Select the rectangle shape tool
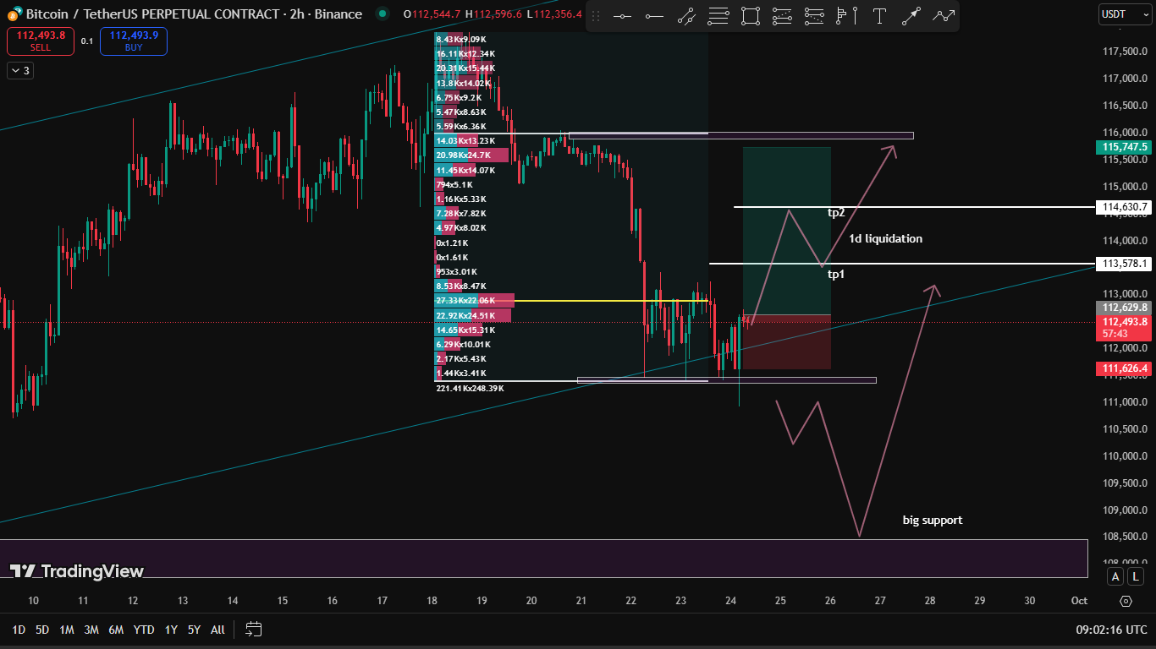The image size is (1156, 649). pyautogui.click(x=751, y=16)
